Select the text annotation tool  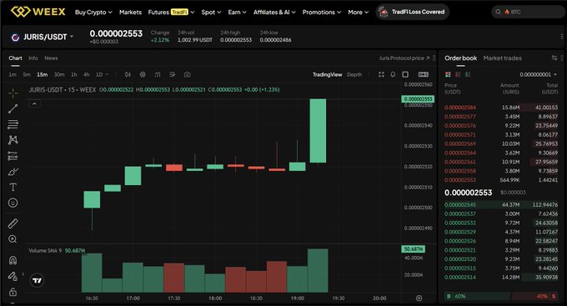(x=13, y=187)
